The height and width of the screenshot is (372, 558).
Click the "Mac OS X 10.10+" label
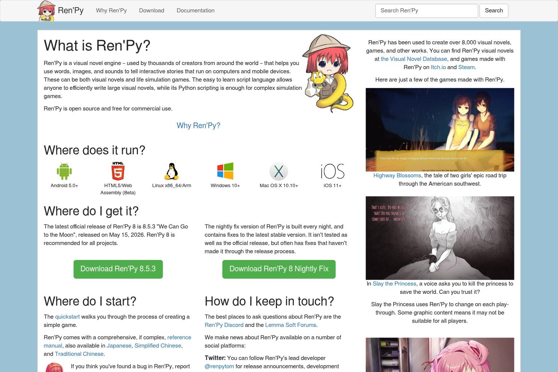[279, 186]
